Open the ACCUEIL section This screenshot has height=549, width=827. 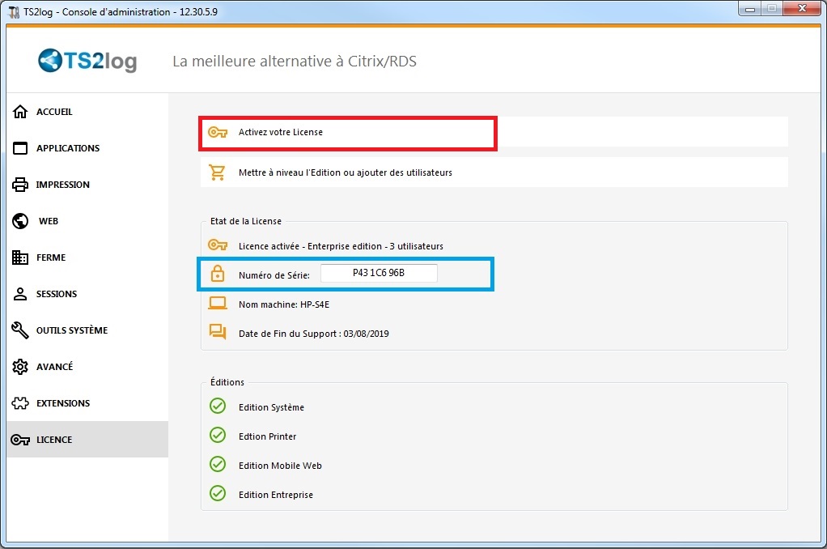click(x=87, y=112)
